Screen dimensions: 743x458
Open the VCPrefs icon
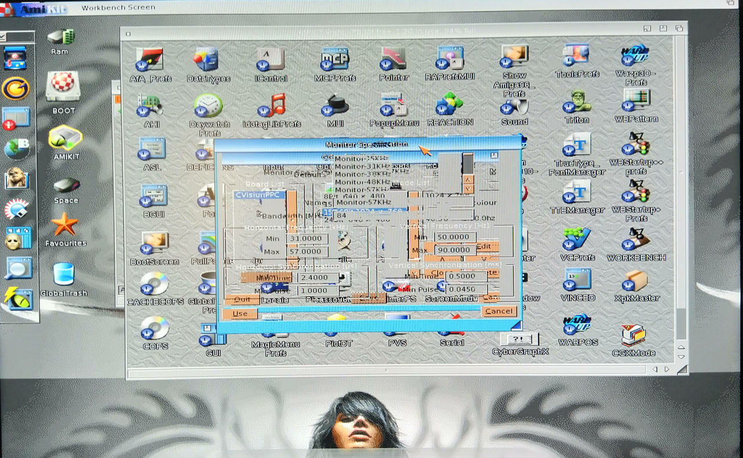(576, 239)
